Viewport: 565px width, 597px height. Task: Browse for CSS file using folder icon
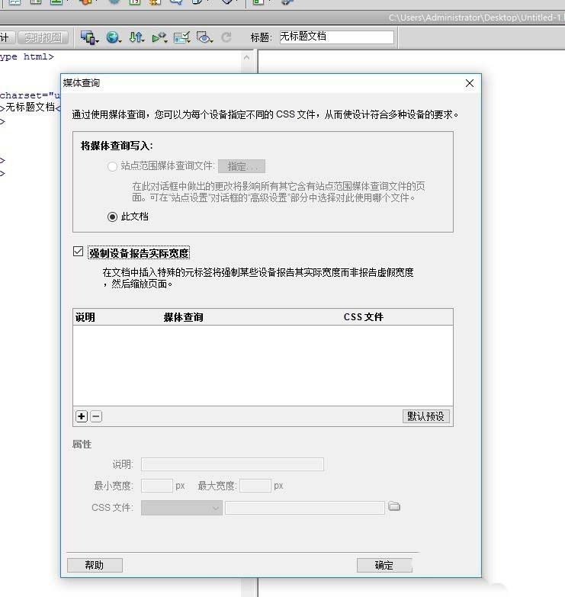(394, 507)
